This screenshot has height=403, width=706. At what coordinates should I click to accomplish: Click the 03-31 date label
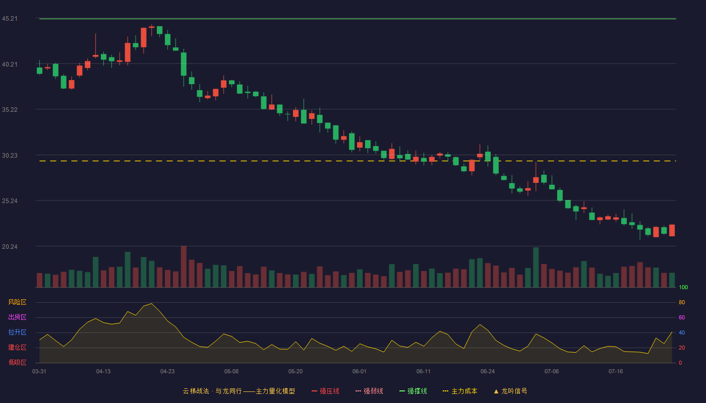tap(39, 371)
